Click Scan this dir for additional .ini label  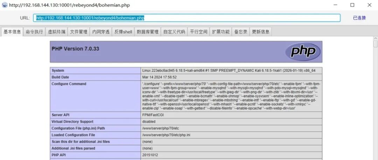[x=81, y=142]
